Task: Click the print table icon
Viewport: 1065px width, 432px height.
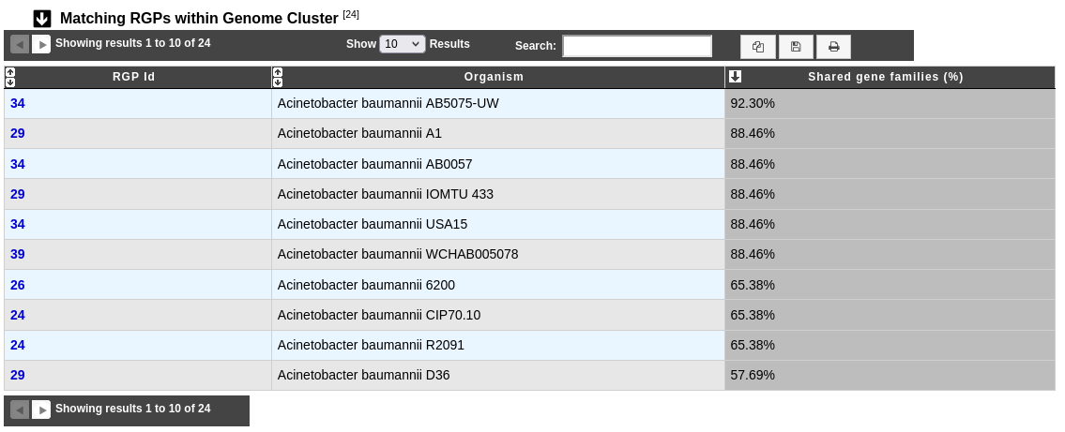Action: tap(833, 47)
